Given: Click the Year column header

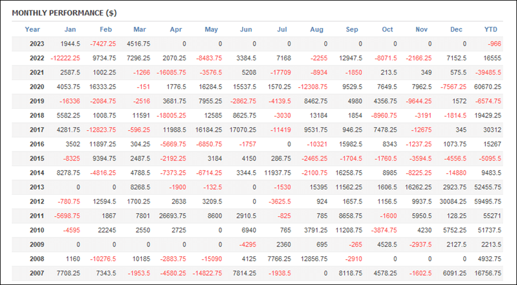Looking at the screenshot, I should tap(32, 29).
